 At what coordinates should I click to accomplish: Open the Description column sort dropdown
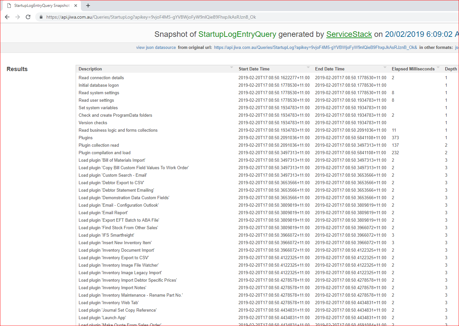click(x=232, y=67)
